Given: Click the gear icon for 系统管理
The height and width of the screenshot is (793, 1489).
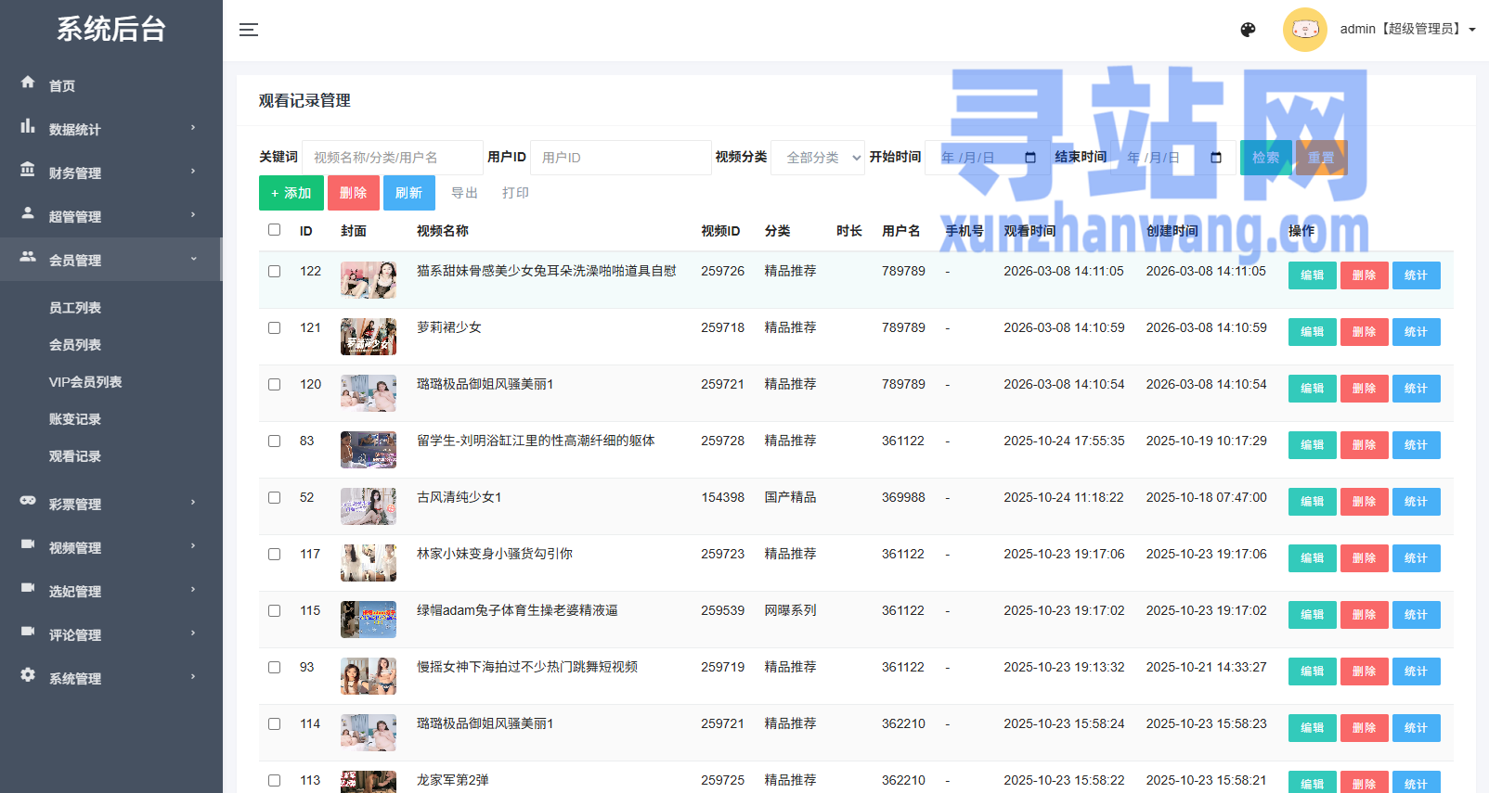Looking at the screenshot, I should coord(28,675).
